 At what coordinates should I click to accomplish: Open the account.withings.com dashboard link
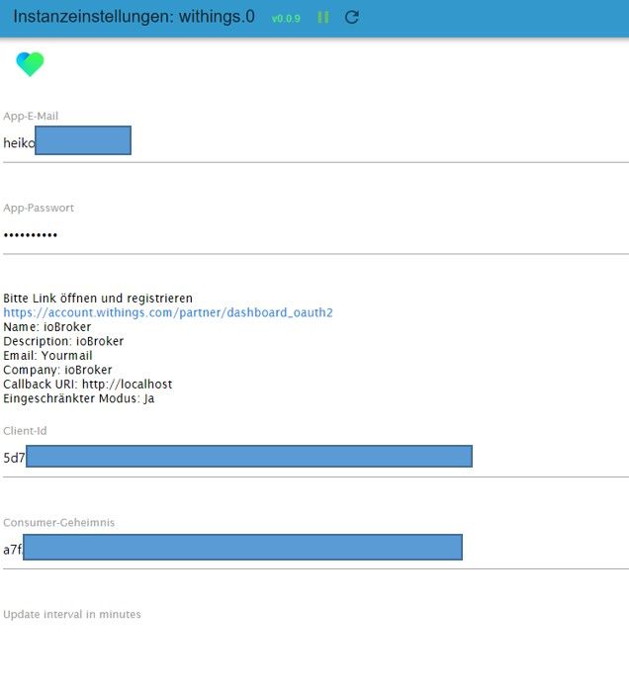pos(168,312)
